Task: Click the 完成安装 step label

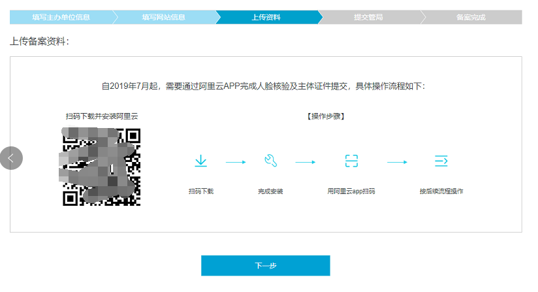Action: pyautogui.click(x=270, y=192)
